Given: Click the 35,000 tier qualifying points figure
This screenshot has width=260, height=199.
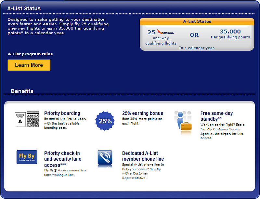Looking at the screenshot, I should coord(230,34).
